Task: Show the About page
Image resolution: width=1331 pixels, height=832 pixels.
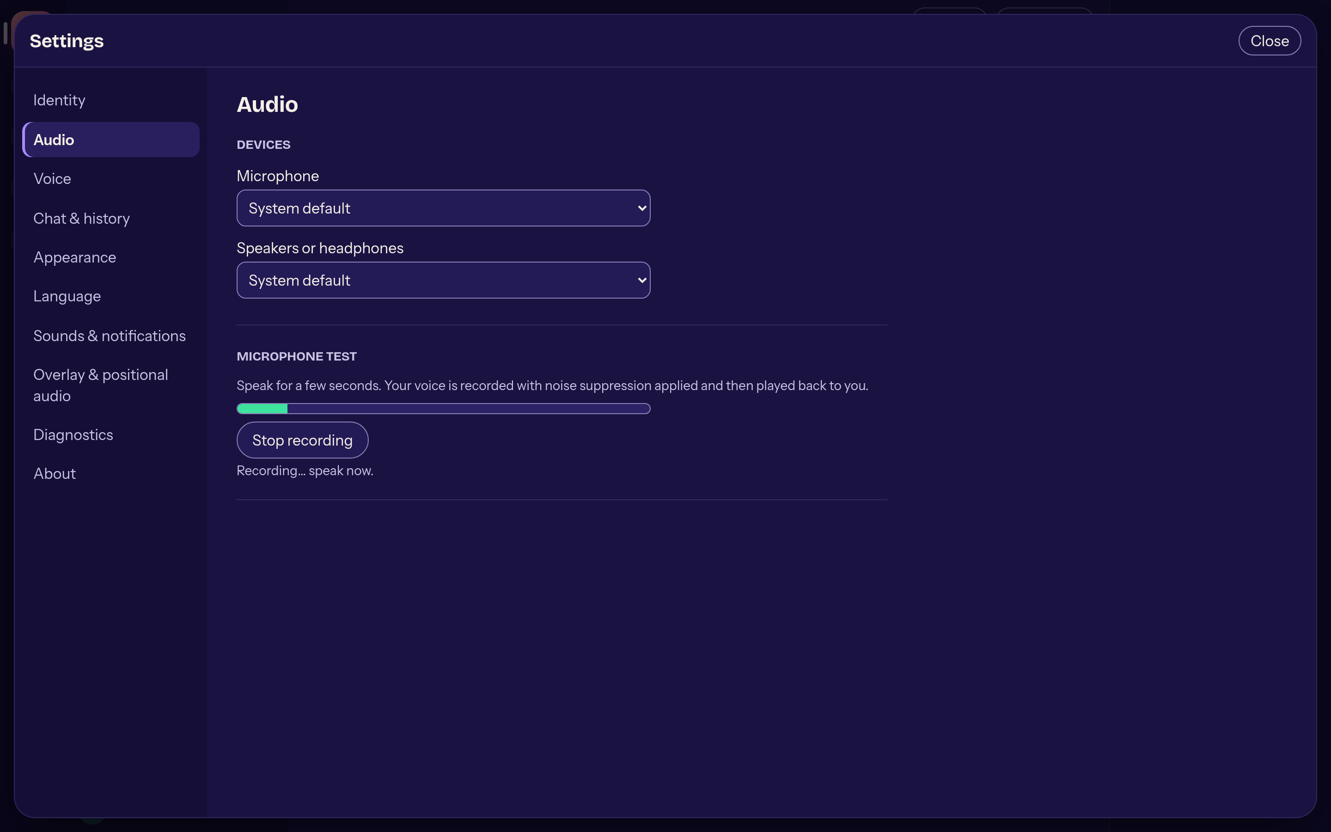Action: pos(110,474)
